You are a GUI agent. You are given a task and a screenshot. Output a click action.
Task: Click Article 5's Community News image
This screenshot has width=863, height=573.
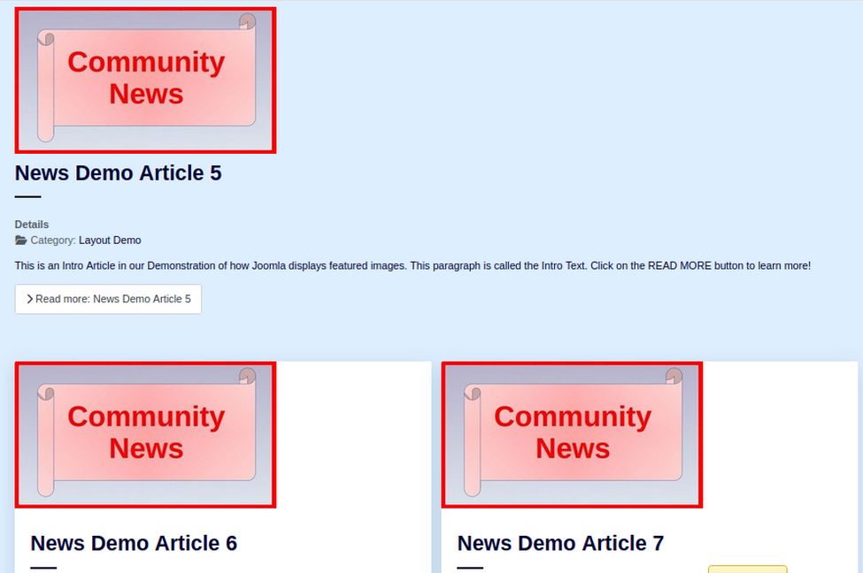[x=145, y=80]
